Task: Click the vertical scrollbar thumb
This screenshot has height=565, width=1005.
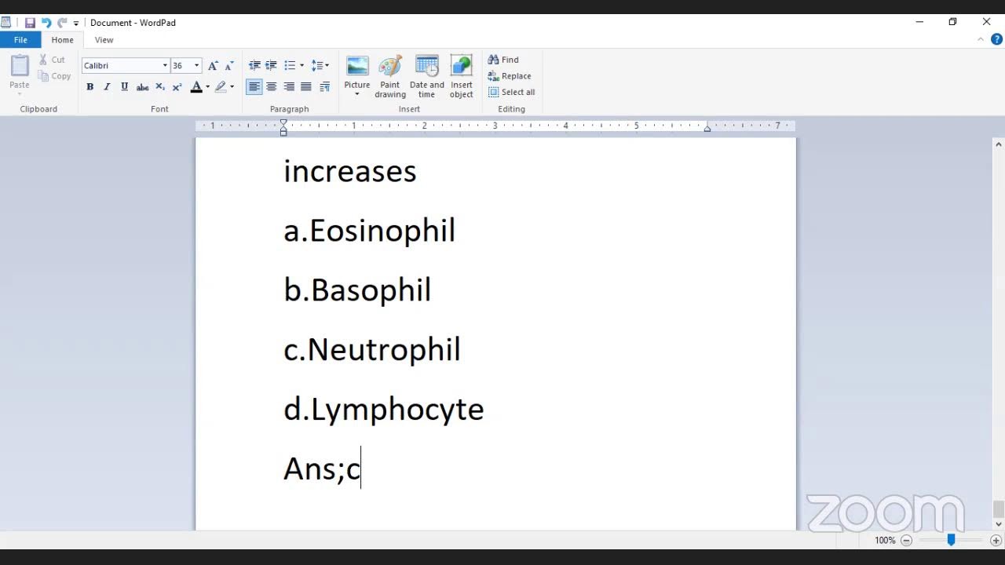Action: tap(999, 509)
